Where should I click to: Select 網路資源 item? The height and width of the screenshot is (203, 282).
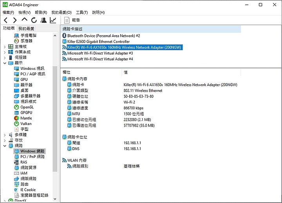[28, 168]
